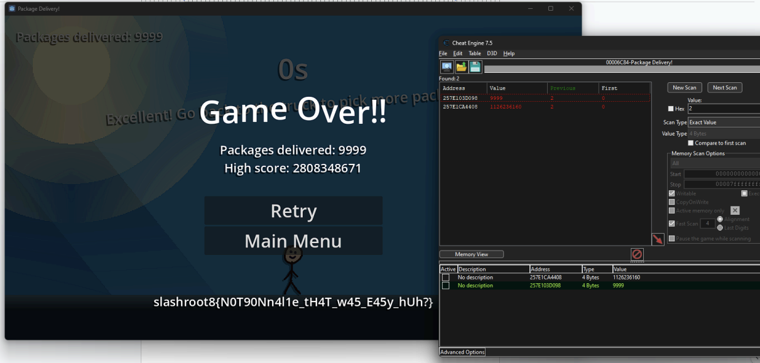Enable Compare to first scan checkbox
The image size is (760, 363).
click(691, 143)
